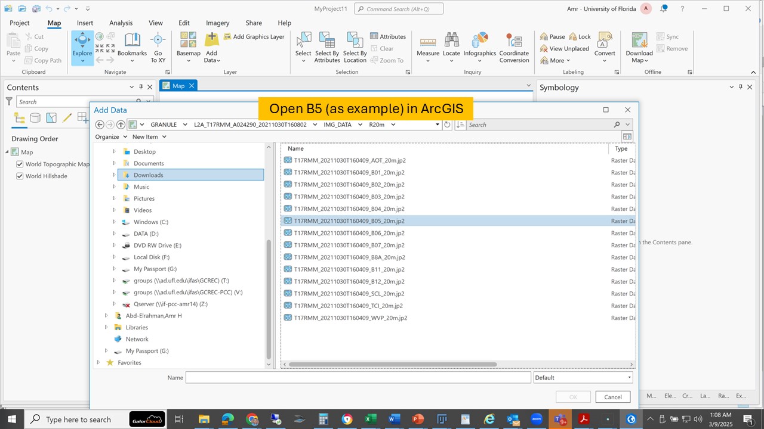The height and width of the screenshot is (429, 764).
Task: Click Pause labeling
Action: 553,36
